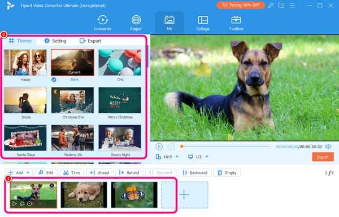Click the register key icon
This screenshot has height=217, width=339.
[271, 6]
